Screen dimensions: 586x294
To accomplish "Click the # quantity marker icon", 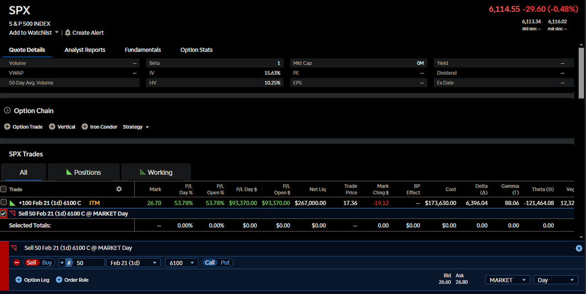I will (x=69, y=263).
